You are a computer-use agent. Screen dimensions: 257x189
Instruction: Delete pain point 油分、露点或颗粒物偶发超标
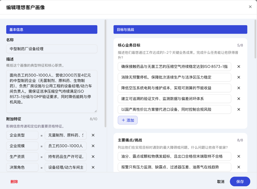coord(239,156)
